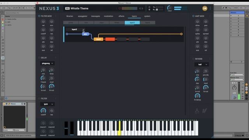Click the orange output endpoint circle
This screenshot has width=249, height=140.
coord(181,34)
